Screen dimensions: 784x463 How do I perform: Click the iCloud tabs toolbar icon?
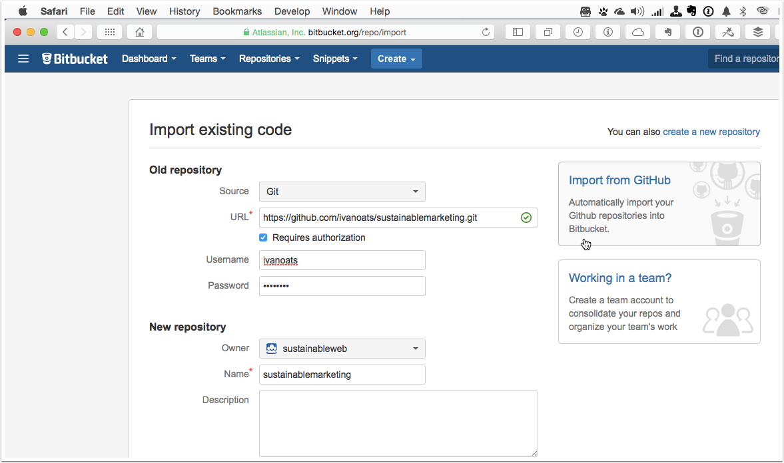pos(637,32)
